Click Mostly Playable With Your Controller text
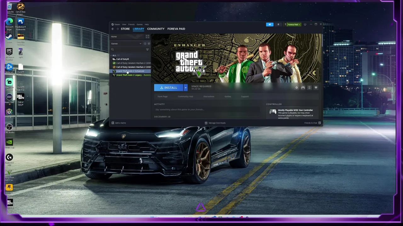Image resolution: width=403 pixels, height=226 pixels. [x=295, y=110]
